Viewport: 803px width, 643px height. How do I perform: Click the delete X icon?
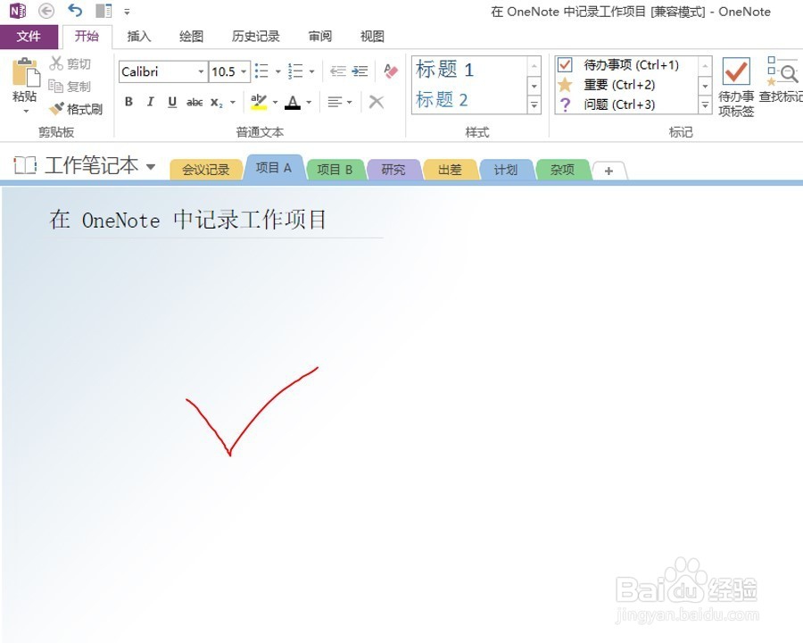[377, 102]
